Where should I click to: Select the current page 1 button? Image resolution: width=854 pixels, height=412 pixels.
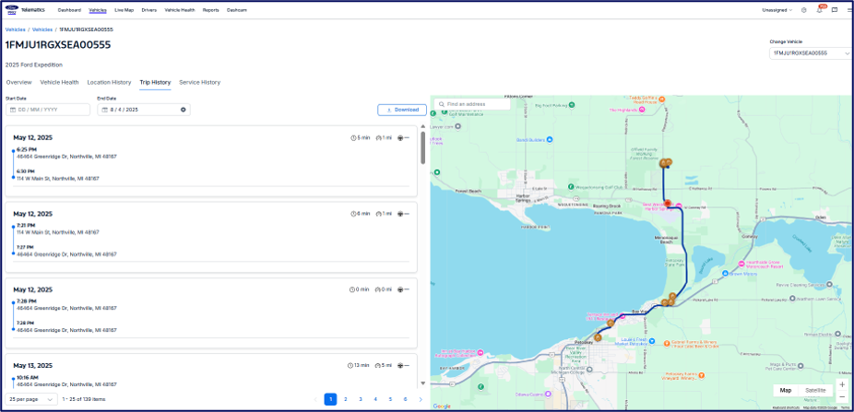pos(330,399)
